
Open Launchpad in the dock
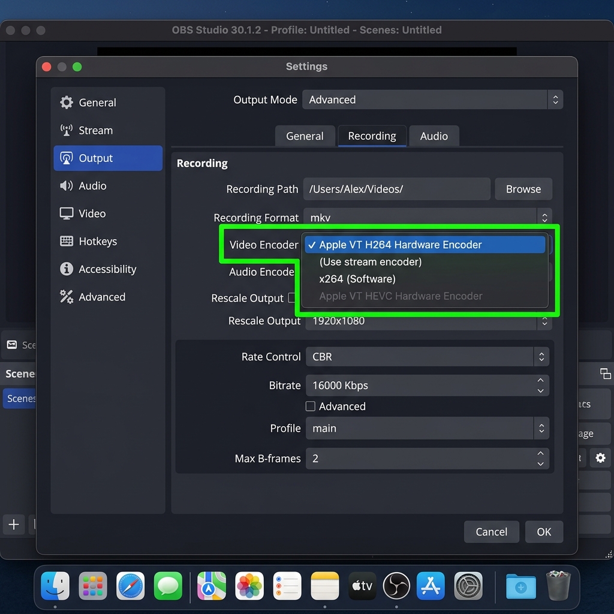(x=93, y=586)
